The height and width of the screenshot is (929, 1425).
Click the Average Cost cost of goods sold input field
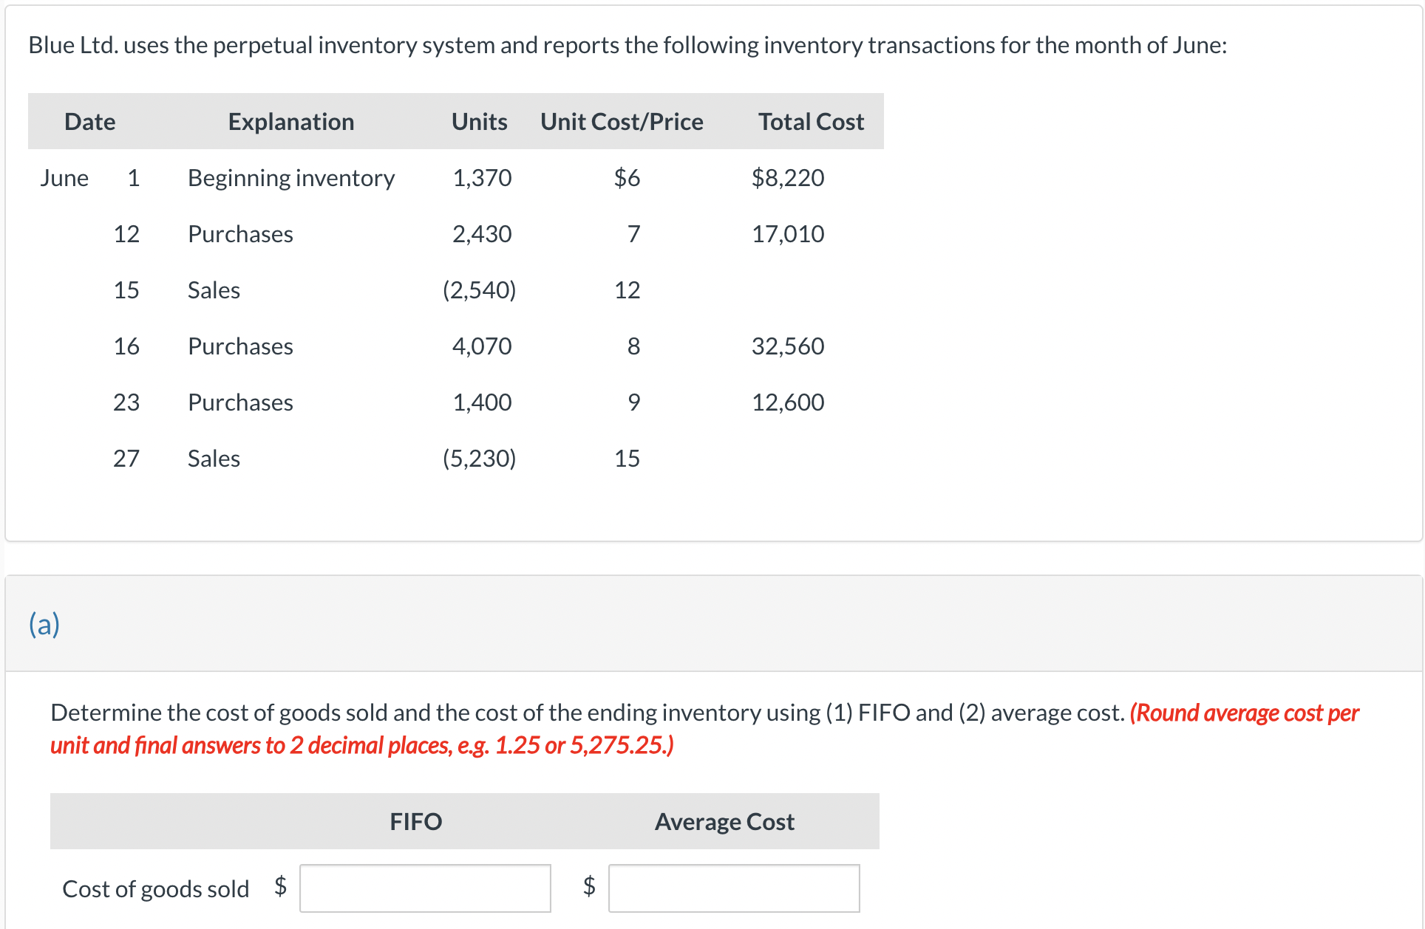click(733, 888)
